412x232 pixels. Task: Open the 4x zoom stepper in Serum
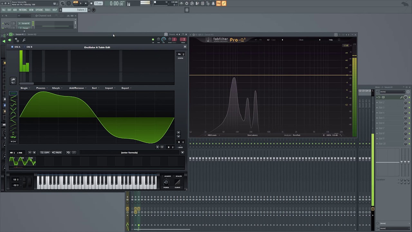pyautogui.click(x=181, y=54)
